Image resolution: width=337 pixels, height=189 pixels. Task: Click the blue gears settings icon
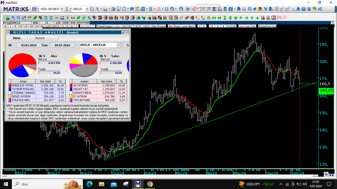tap(320, 9)
